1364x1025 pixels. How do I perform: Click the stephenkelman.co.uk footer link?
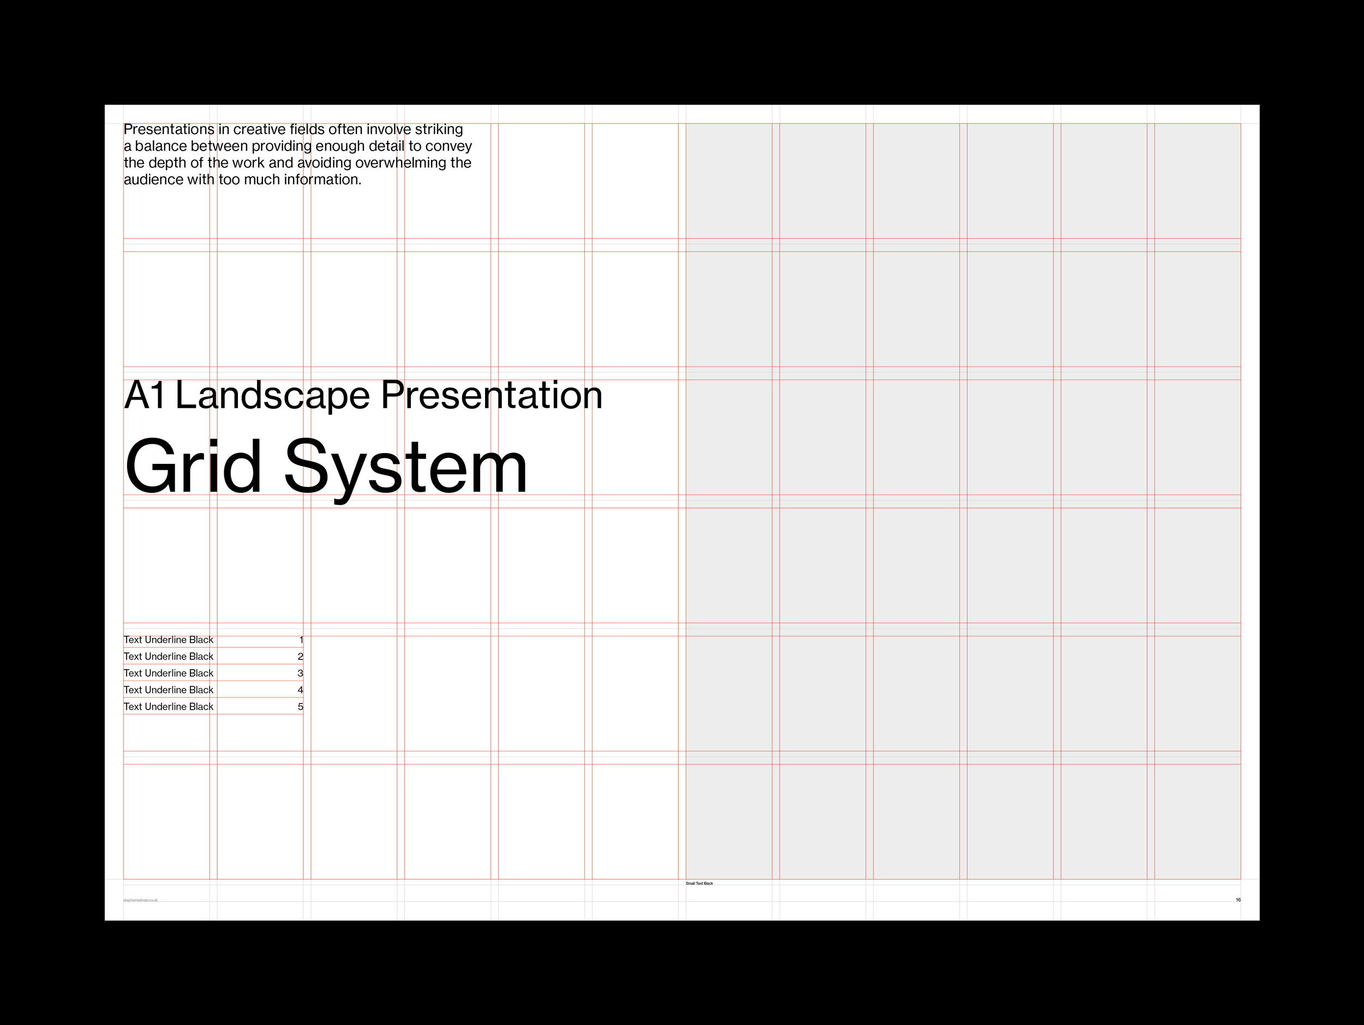coord(141,900)
